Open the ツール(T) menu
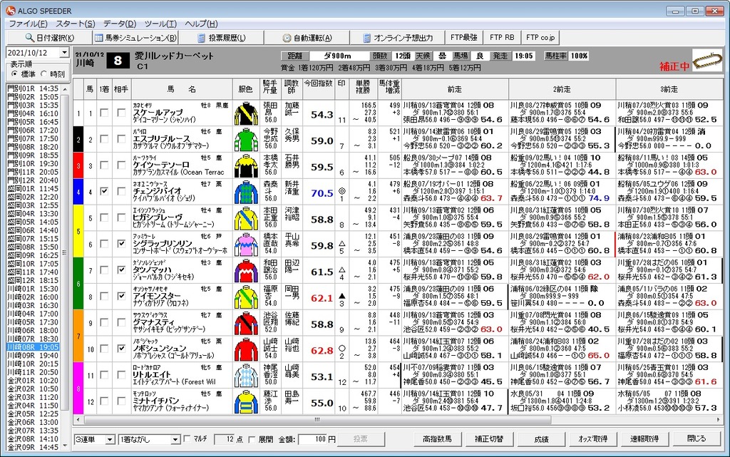This screenshot has width=730, height=457. [160, 24]
